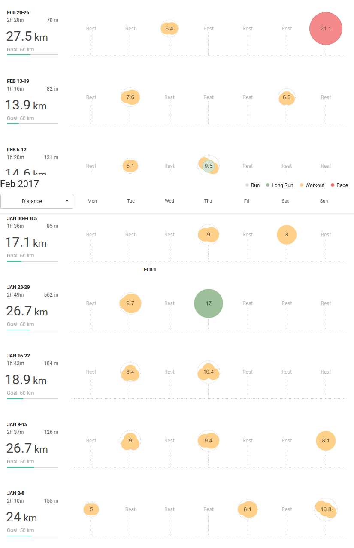Screen dimensions: 354x548
Task: Toggle the Workout legend filter
Action: [x=312, y=185]
